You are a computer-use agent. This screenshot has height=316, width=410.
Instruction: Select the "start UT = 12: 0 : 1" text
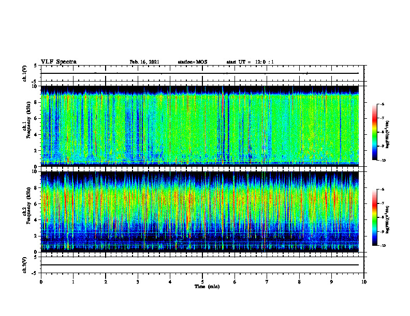250,62
